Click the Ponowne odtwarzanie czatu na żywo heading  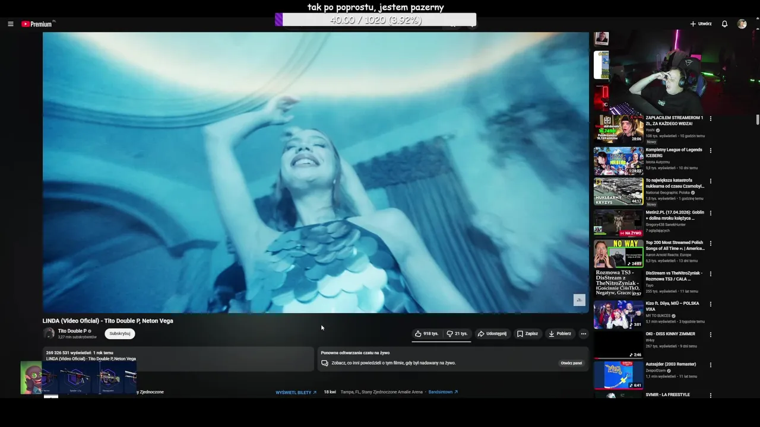click(355, 353)
